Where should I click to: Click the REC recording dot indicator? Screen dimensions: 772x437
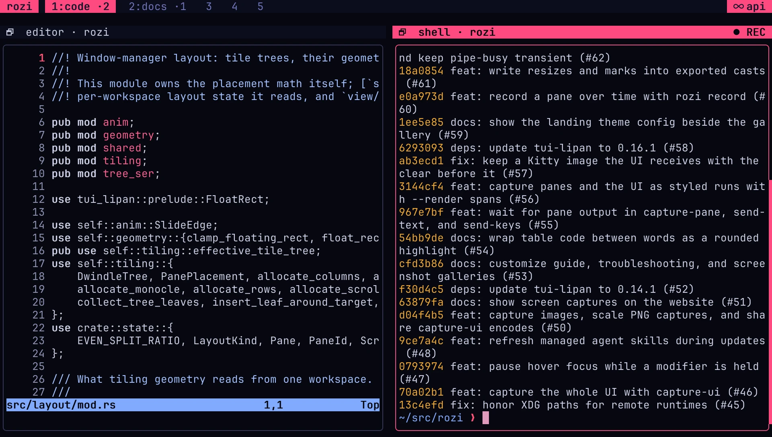(737, 32)
